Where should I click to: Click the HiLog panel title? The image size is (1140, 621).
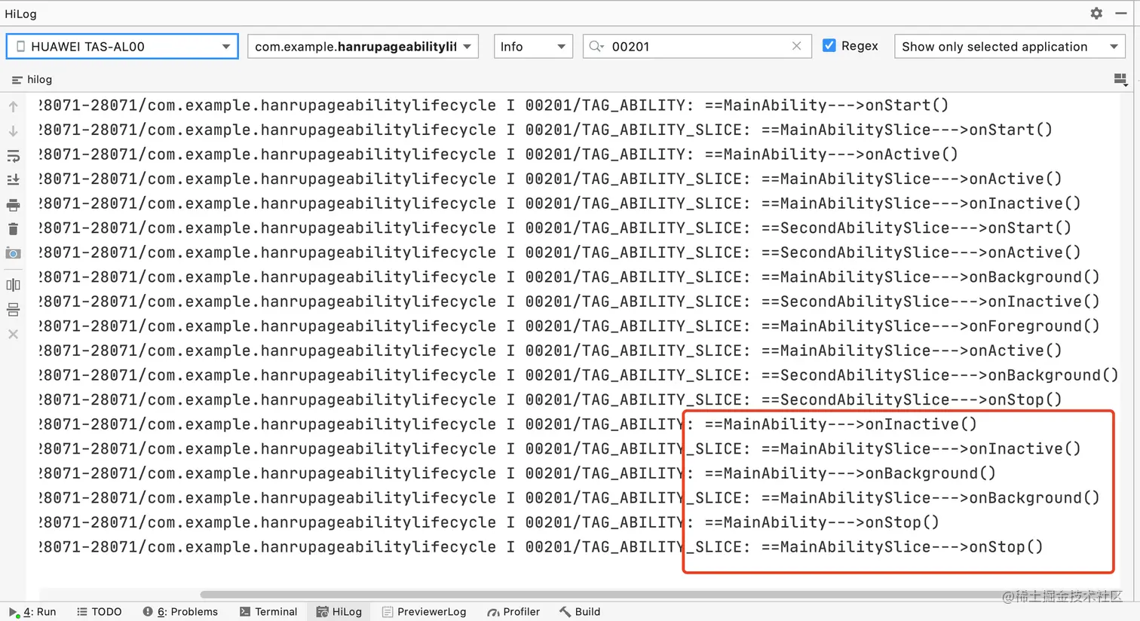pos(20,14)
